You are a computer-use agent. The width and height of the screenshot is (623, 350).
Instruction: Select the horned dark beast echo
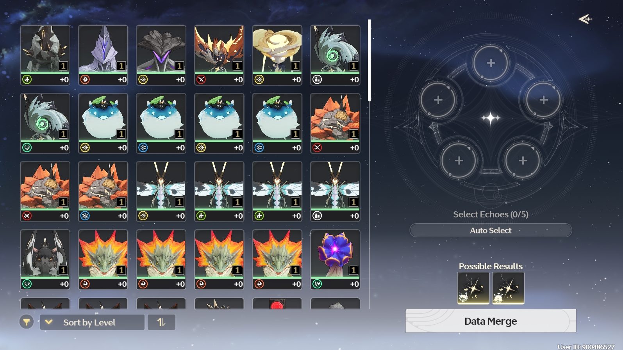45,260
